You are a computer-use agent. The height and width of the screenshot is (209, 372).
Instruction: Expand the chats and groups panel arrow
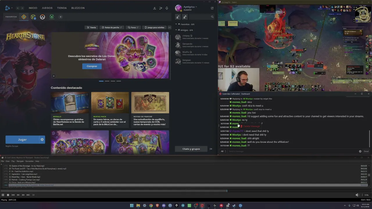pos(211,149)
